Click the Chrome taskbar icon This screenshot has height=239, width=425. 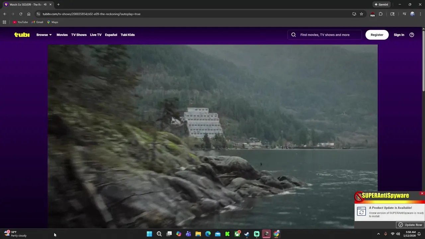click(276, 234)
